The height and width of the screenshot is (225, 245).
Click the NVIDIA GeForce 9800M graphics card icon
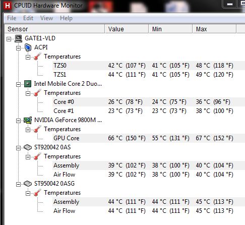(x=28, y=120)
